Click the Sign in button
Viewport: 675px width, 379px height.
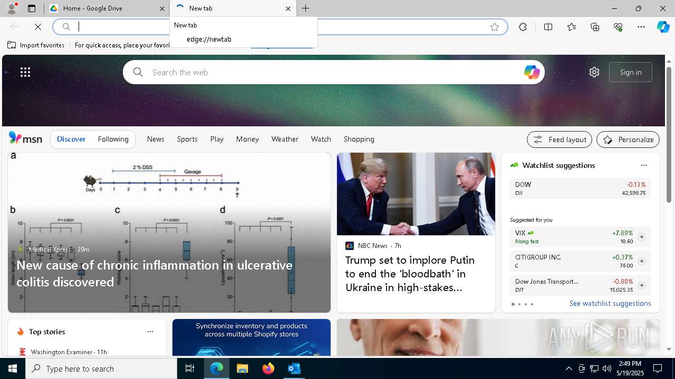(631, 72)
